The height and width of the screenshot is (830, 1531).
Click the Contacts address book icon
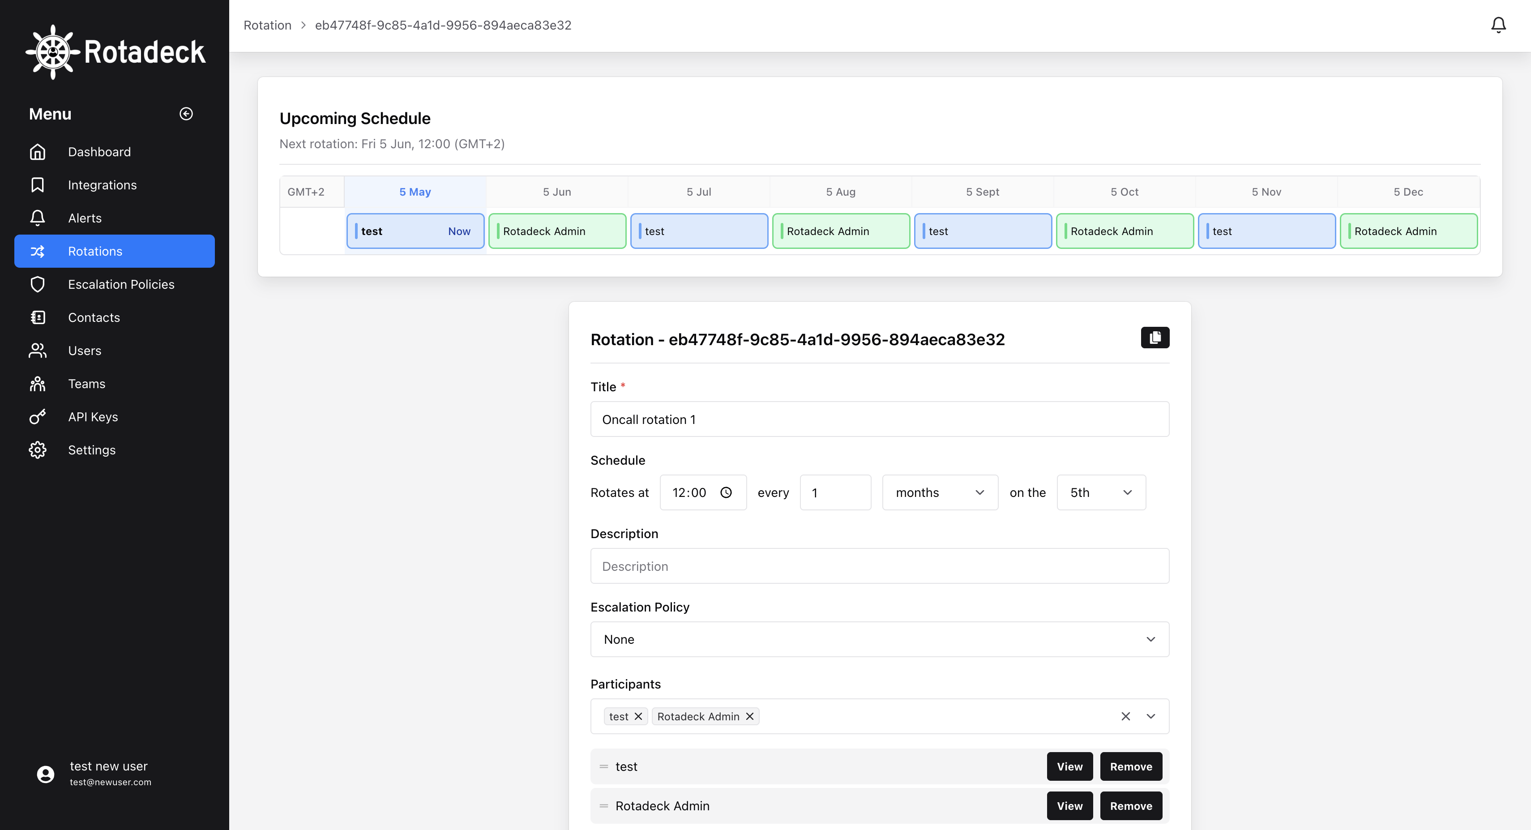tap(38, 317)
